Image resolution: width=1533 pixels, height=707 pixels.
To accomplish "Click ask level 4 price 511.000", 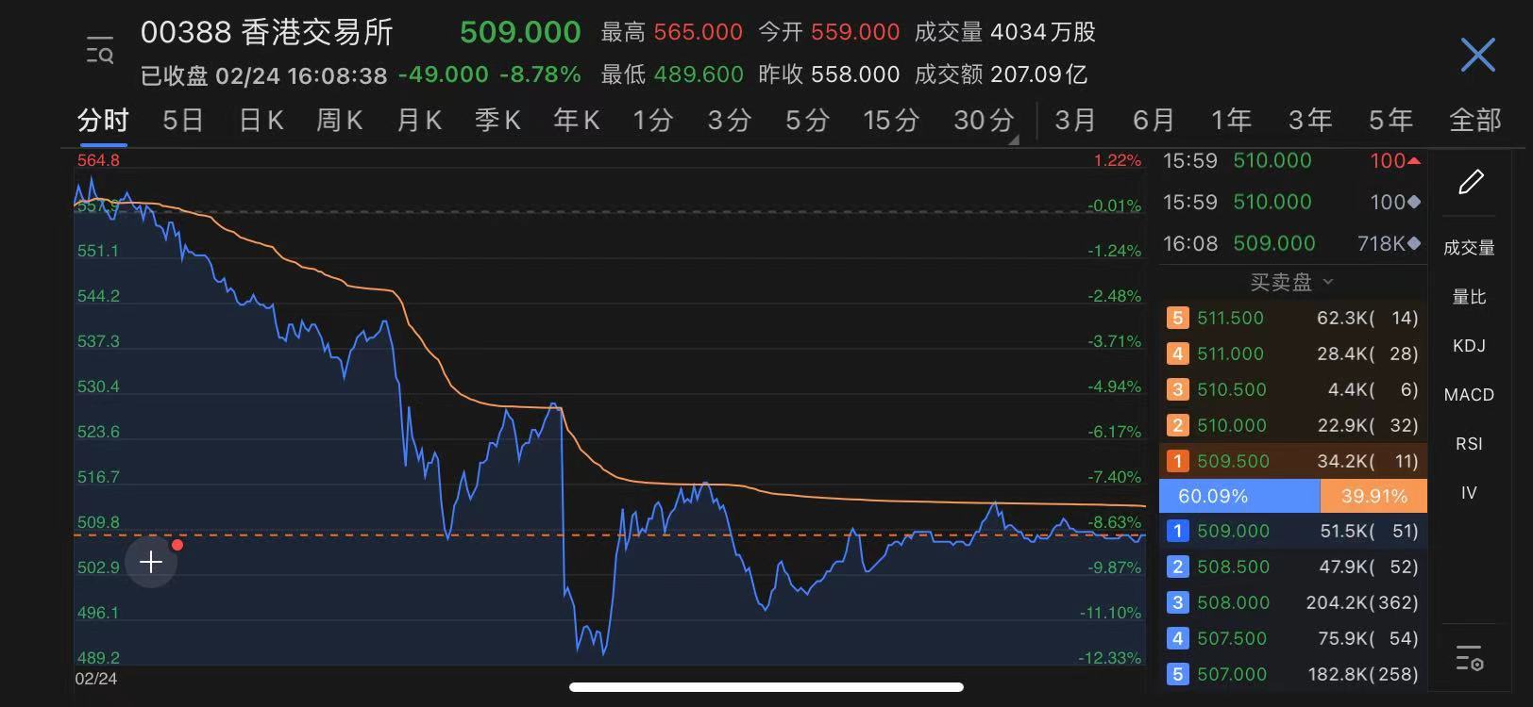I will coord(1230,353).
